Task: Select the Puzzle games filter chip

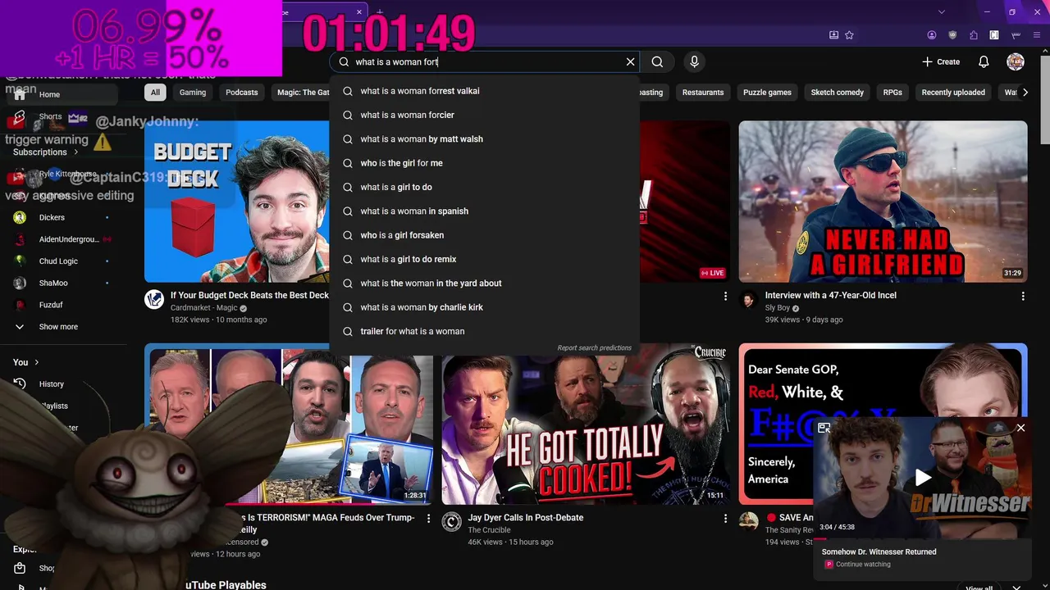Action: point(767,93)
